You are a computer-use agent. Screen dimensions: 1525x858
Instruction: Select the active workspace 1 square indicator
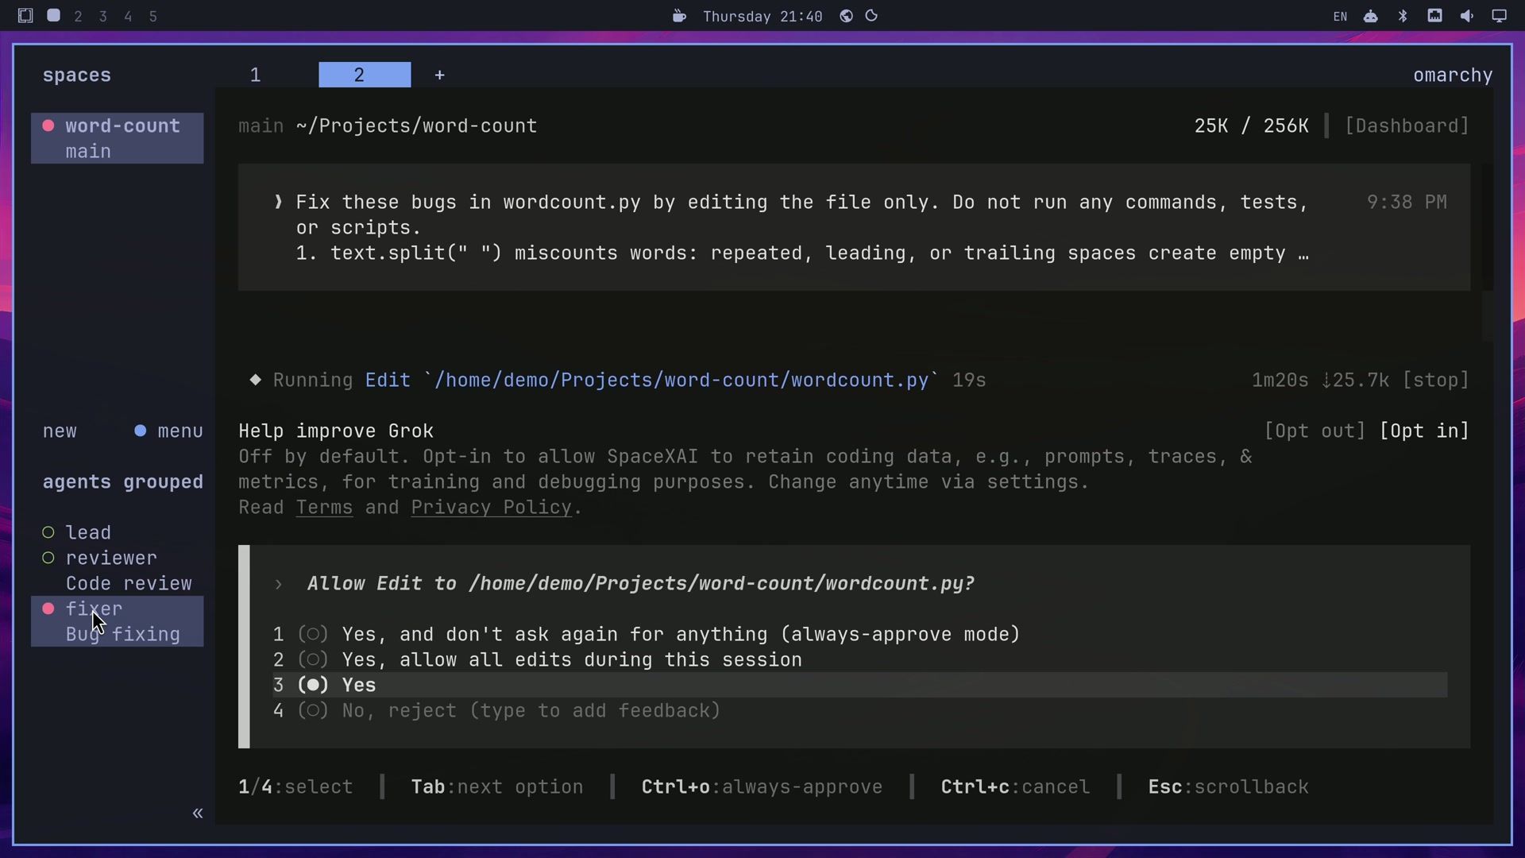tap(53, 15)
